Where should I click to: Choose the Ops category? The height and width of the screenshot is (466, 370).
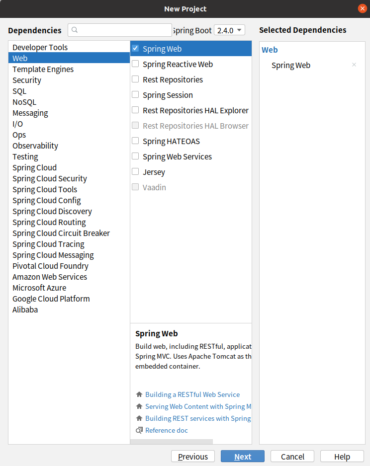pos(69,135)
